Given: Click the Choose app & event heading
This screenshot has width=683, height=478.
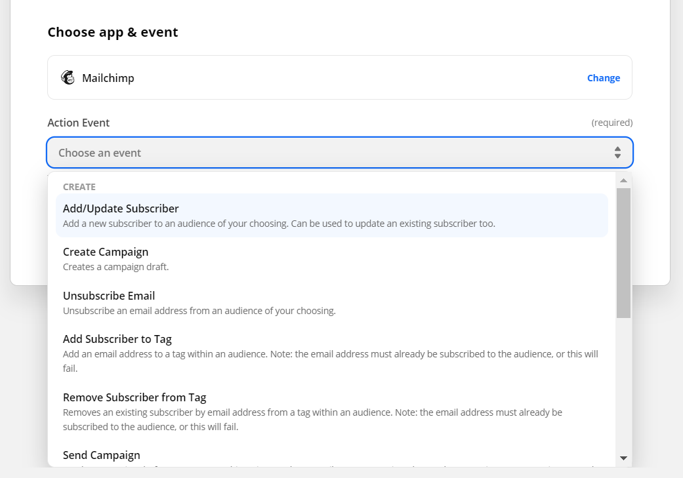Looking at the screenshot, I should coord(112,32).
